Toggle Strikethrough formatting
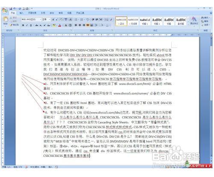The image size is (214, 177). (x=37, y=25)
